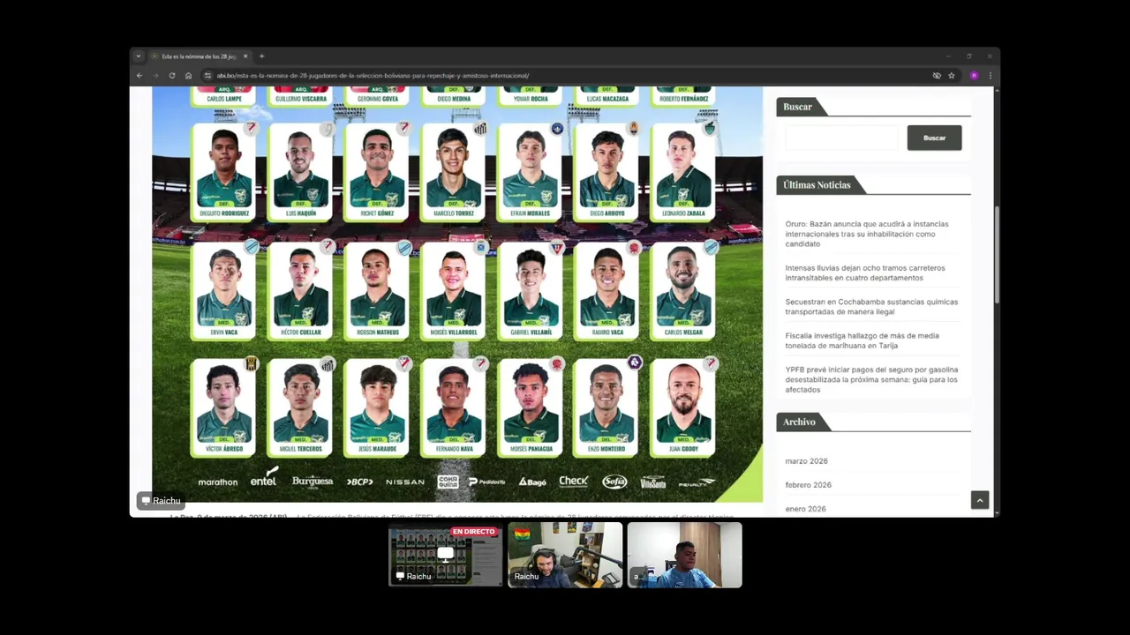Go to the browser home page

click(188, 76)
